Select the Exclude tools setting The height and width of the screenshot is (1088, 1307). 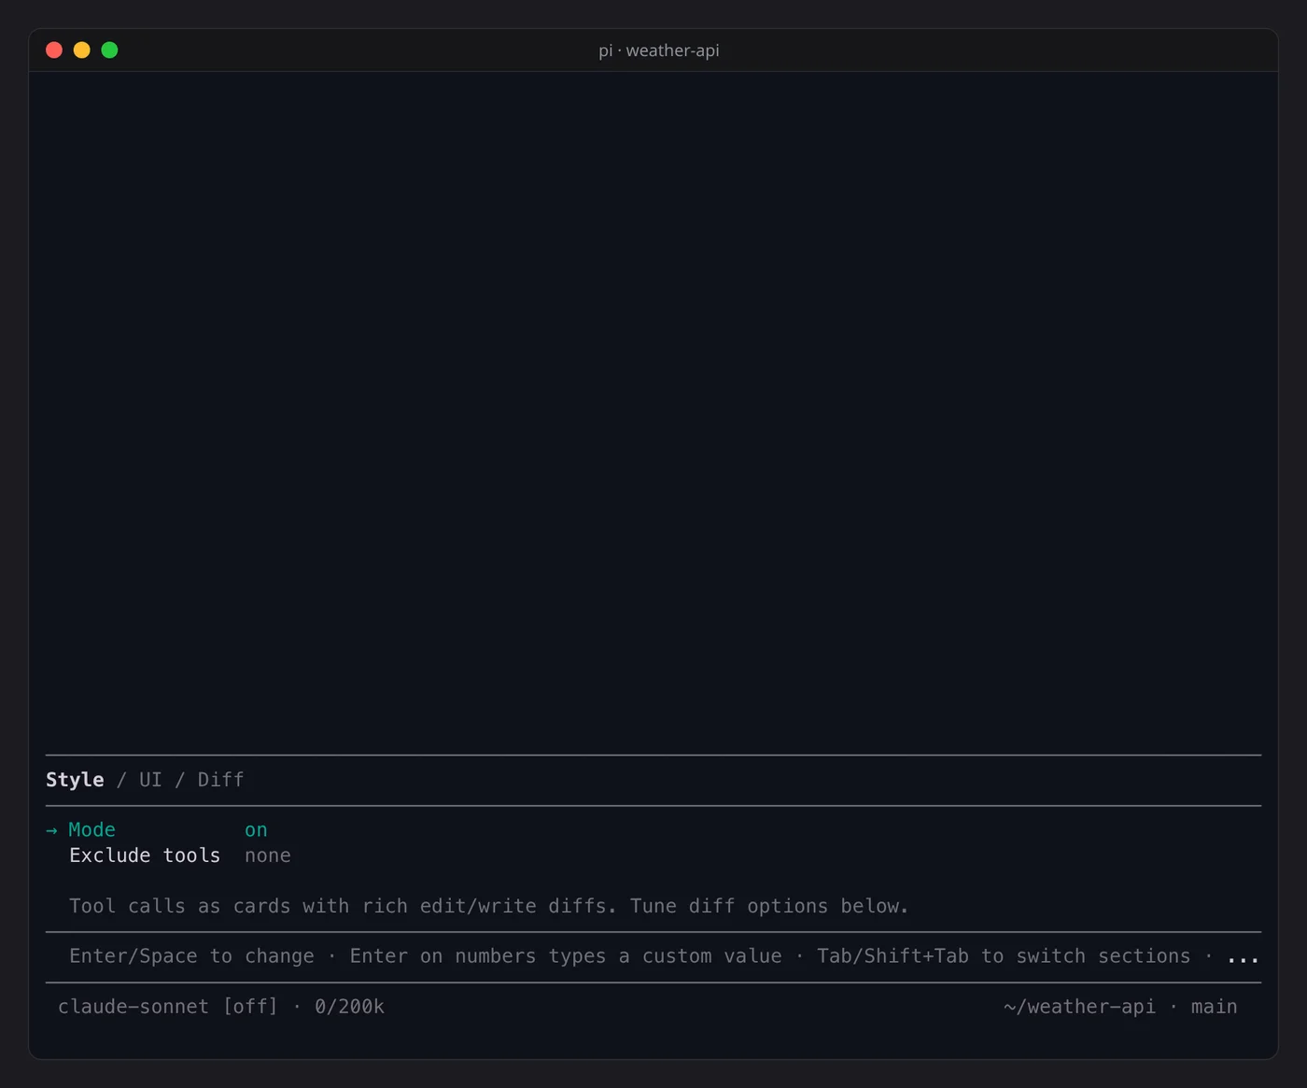tap(145, 855)
